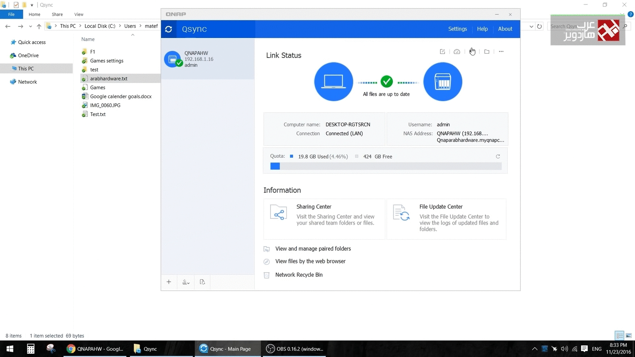Switch Explorer to details view
The image size is (635, 357).
[x=619, y=335]
